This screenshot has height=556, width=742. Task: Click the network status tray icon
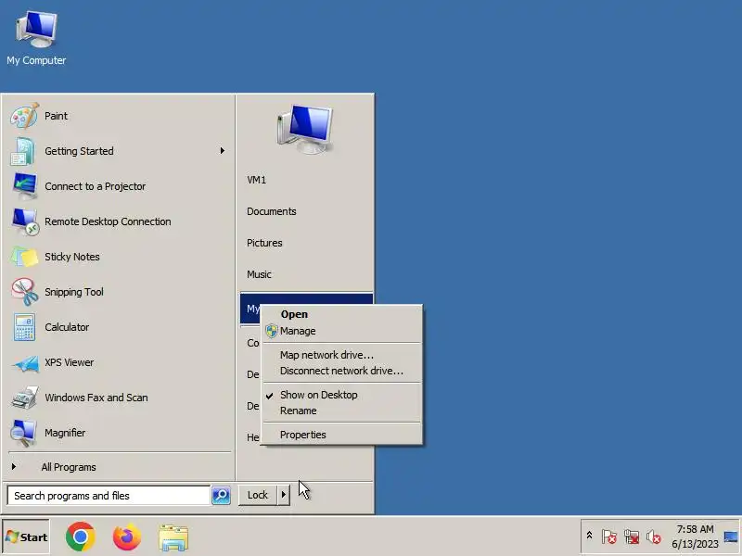coord(632,537)
